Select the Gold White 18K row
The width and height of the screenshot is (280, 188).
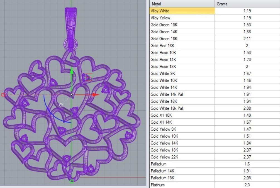[215, 101]
